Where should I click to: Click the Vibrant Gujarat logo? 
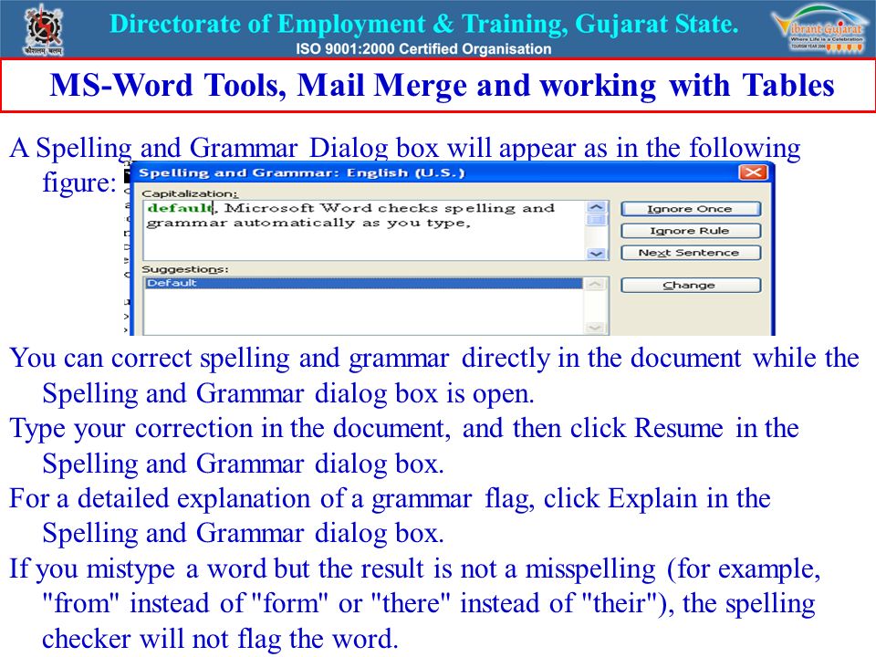click(819, 28)
